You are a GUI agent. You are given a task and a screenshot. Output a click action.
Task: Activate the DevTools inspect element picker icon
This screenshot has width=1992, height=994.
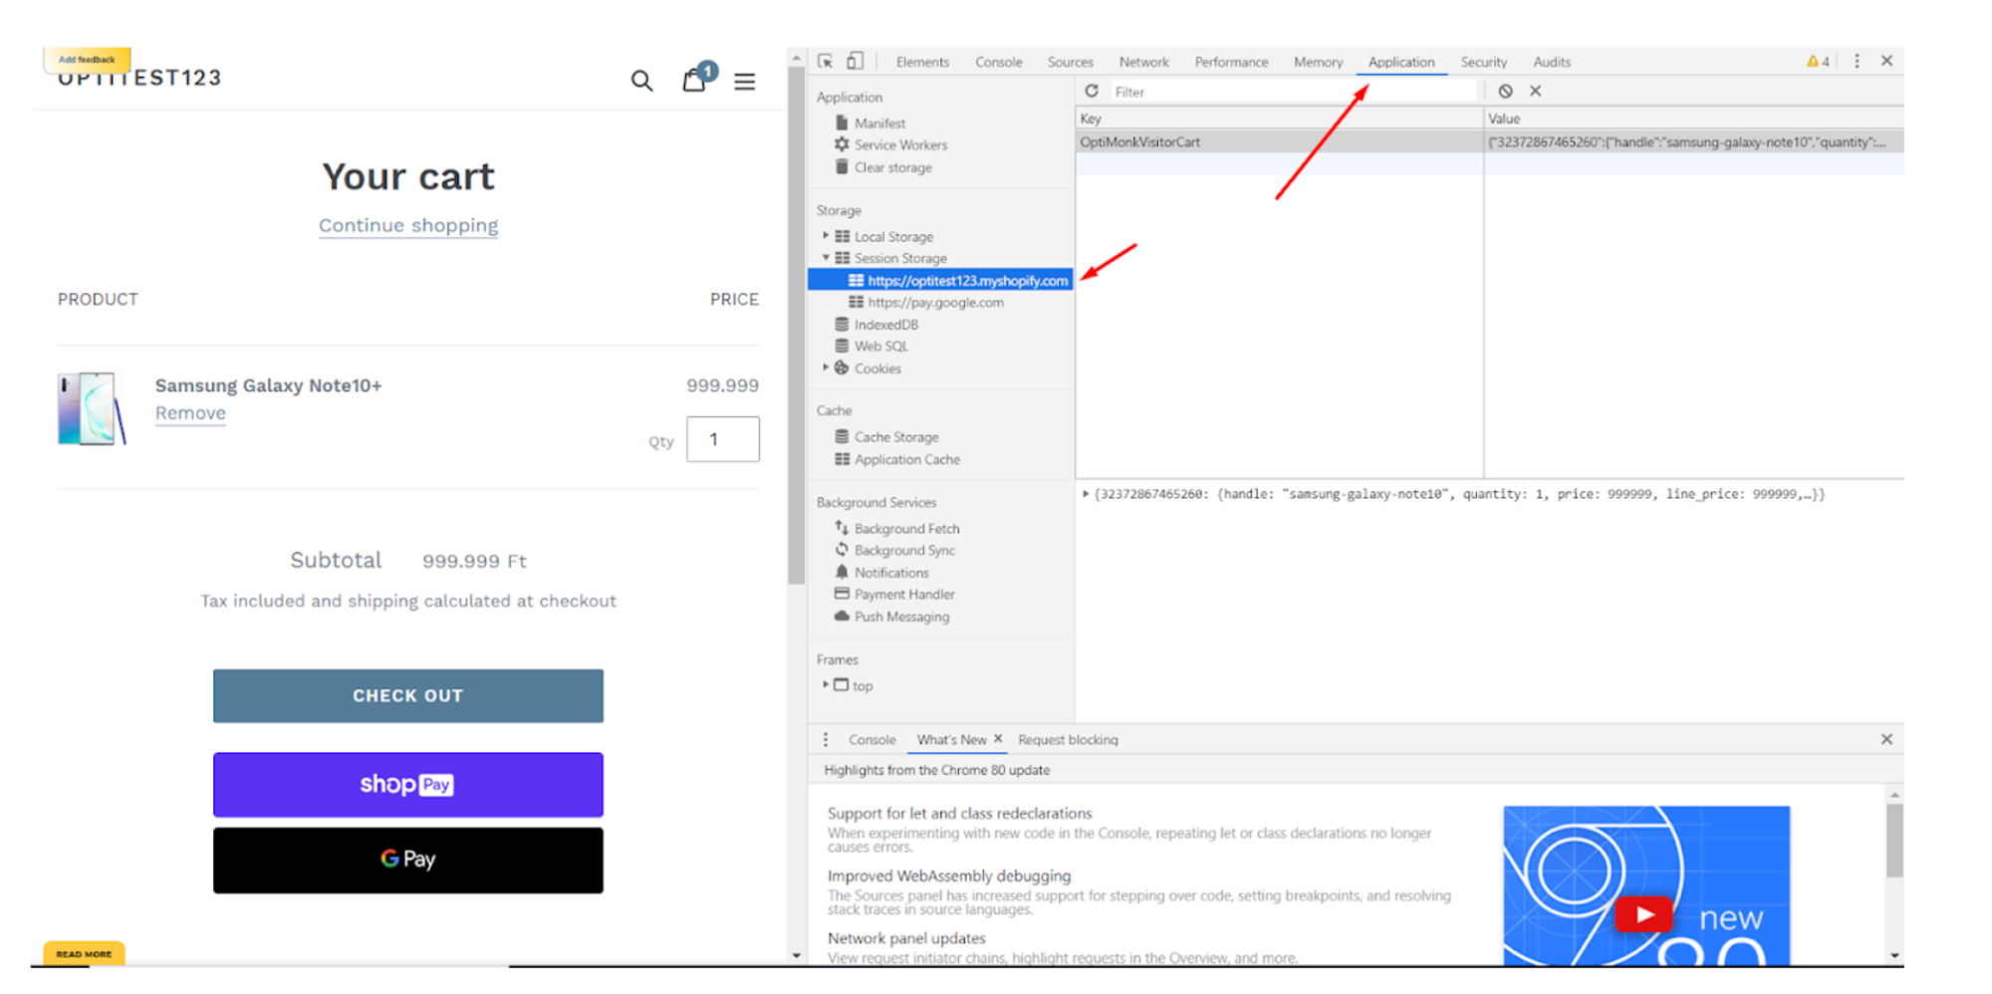[x=826, y=62]
